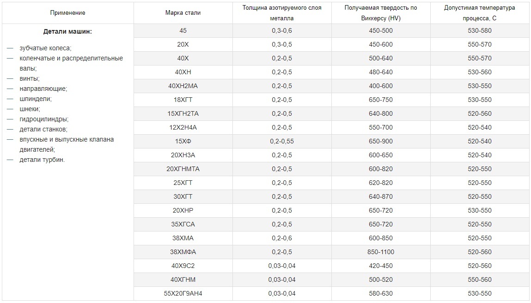The image size is (531, 303).
Task: Click the "Применение" column header
Action: pos(67,13)
